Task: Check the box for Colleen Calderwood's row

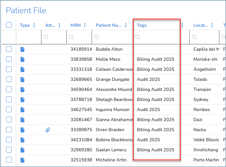Action: [9, 69]
